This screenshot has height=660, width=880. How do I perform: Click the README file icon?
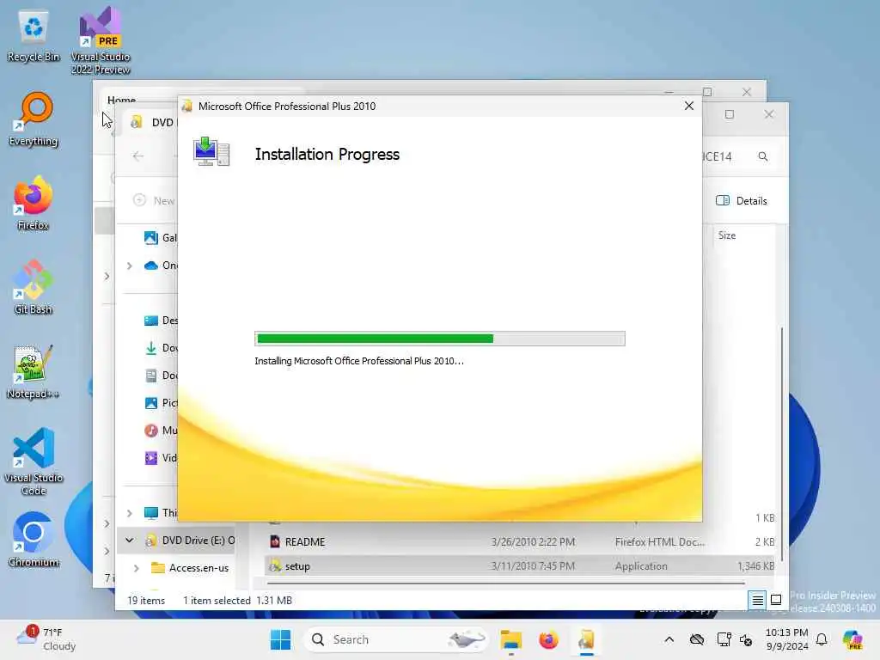[x=274, y=542]
